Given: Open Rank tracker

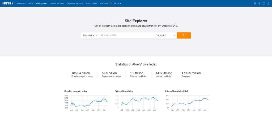Looking at the screenshot, I should [x=91, y=3].
